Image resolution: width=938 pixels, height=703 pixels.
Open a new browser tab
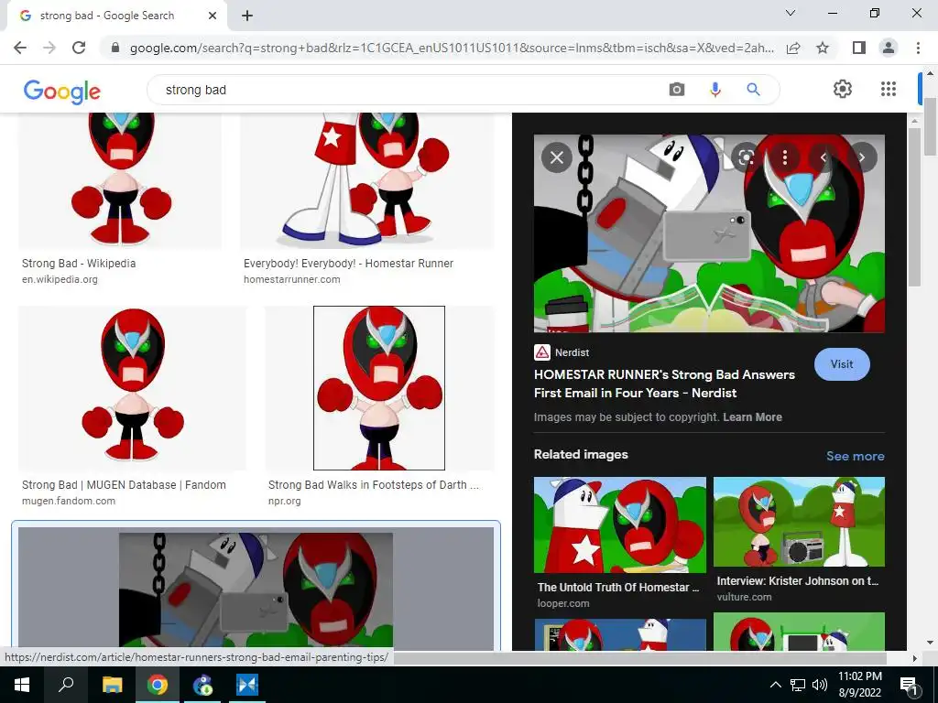pos(247,16)
